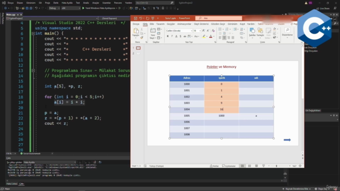Open Yerleştir arrange menu in PowerPoint
Viewport: 340px width, 191px height.
click(x=260, y=33)
